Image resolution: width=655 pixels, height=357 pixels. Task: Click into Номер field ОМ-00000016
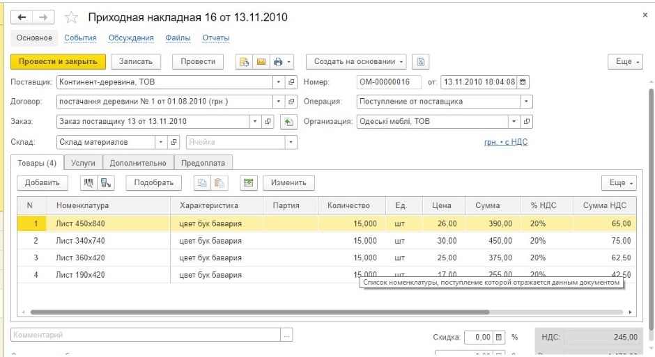(x=389, y=81)
